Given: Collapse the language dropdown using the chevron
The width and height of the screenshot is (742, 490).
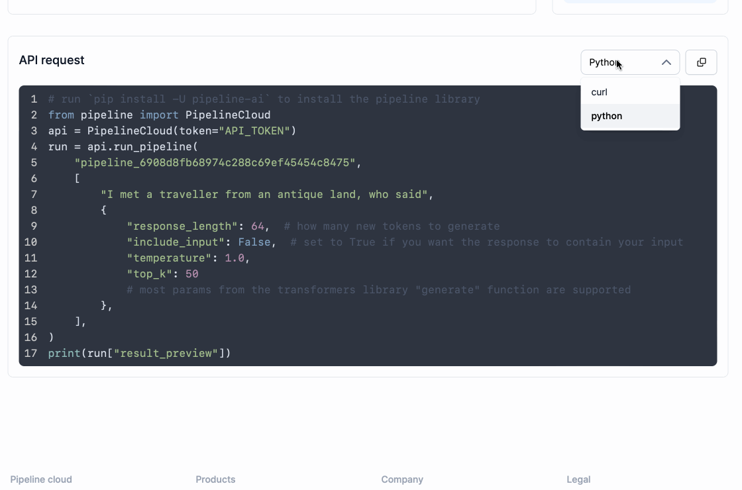Looking at the screenshot, I should click(666, 62).
